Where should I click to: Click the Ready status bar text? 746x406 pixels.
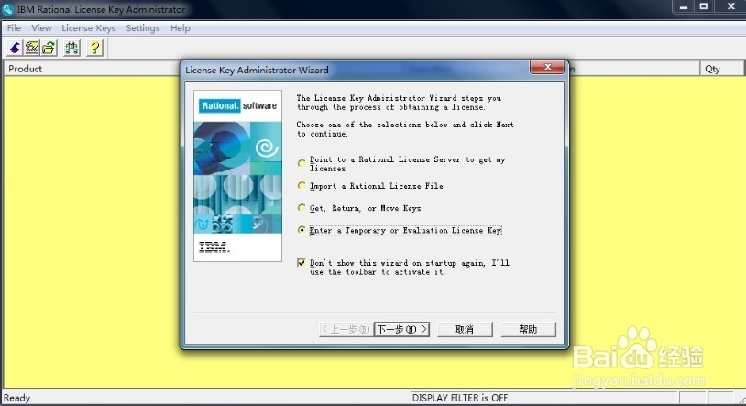17,398
